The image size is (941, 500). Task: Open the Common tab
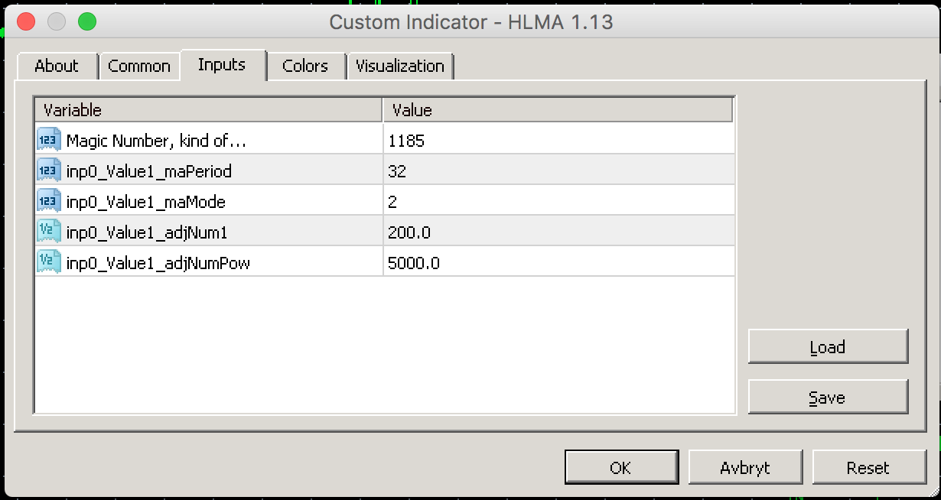tap(139, 66)
